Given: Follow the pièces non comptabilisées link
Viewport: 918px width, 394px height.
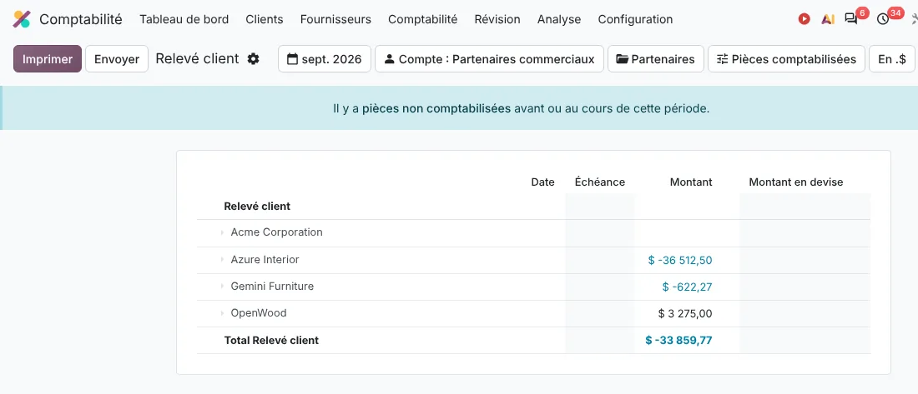Looking at the screenshot, I should (436, 109).
